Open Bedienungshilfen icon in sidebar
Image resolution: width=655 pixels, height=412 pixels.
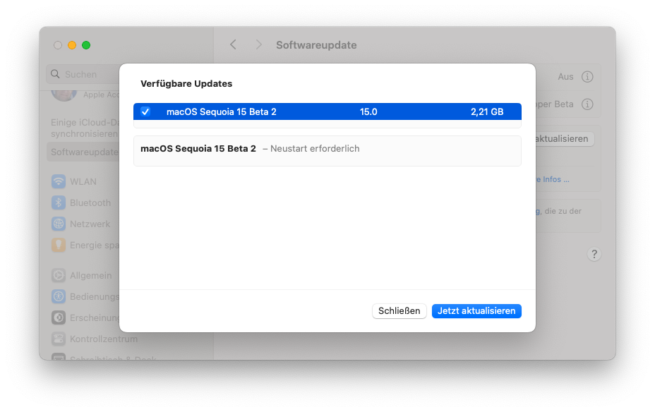coord(59,296)
